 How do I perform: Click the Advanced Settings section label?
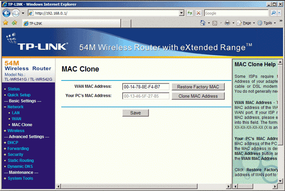point(27,136)
